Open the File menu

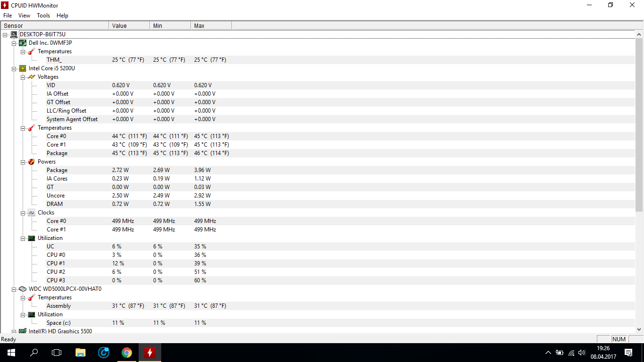(x=8, y=16)
